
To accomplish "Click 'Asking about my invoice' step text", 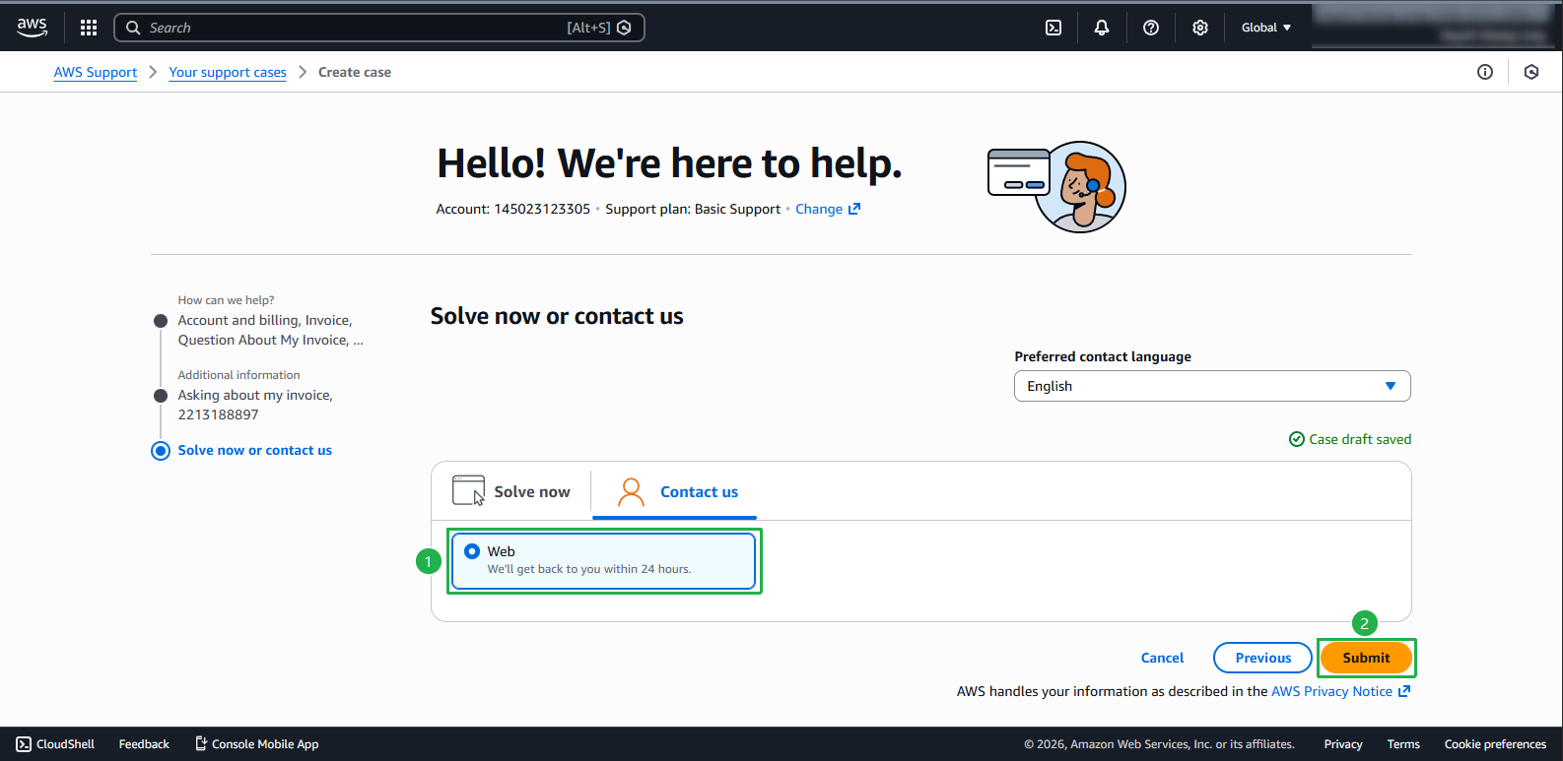I will pos(255,405).
